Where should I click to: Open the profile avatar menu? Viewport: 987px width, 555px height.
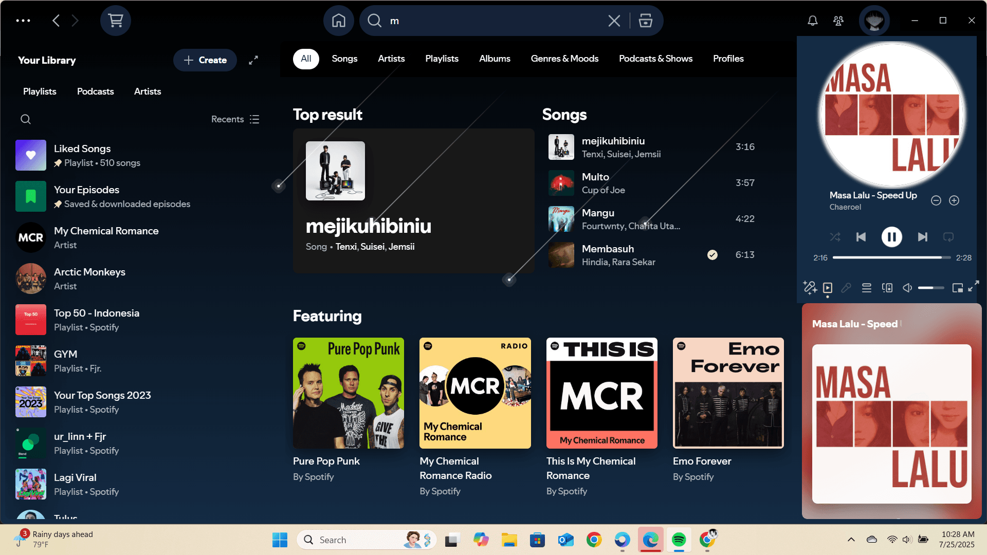click(x=874, y=21)
